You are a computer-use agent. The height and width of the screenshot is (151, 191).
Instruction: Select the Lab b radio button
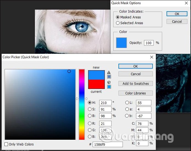[x=127, y=116]
